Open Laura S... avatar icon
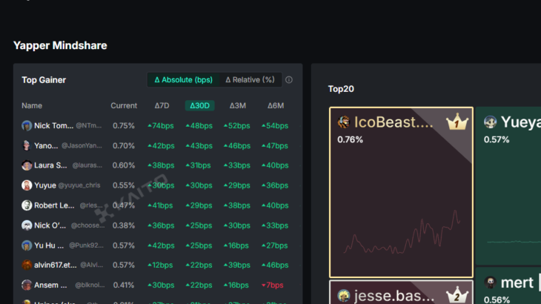Screen dimensions: 541x304 (x=27, y=165)
